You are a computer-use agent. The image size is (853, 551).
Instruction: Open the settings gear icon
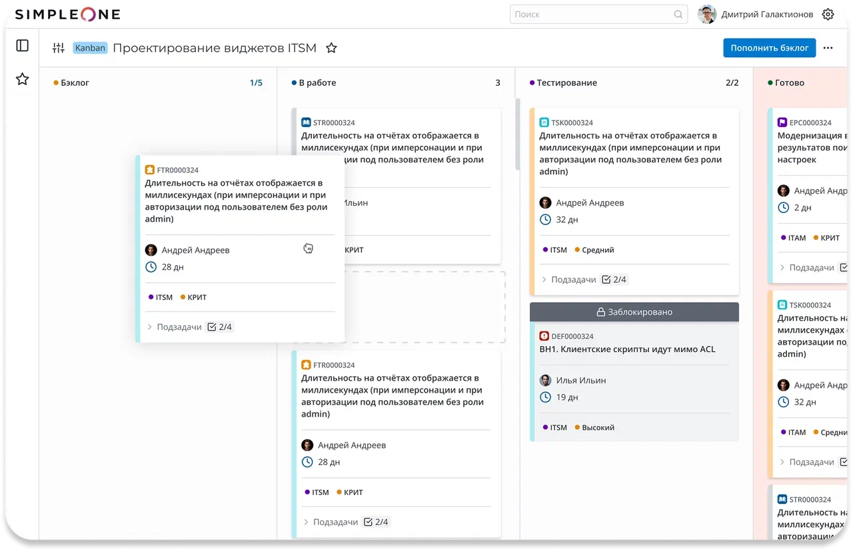828,15
